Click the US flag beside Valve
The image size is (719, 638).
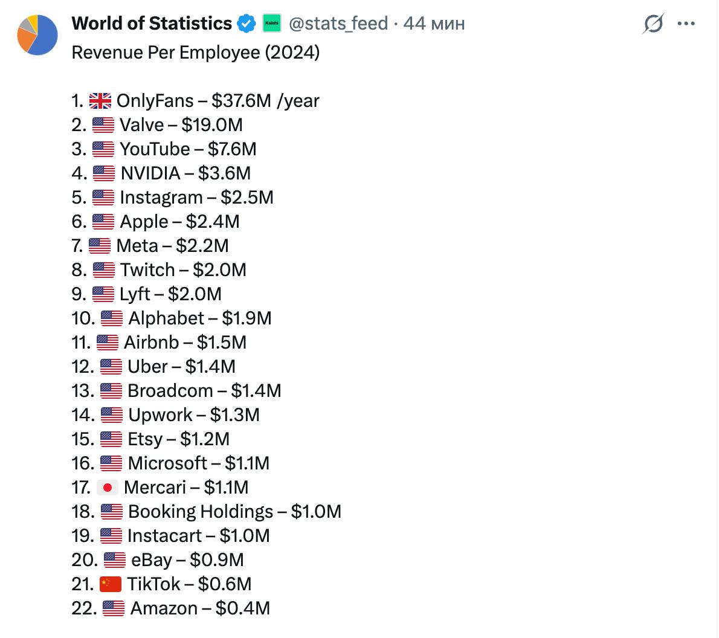tap(103, 125)
